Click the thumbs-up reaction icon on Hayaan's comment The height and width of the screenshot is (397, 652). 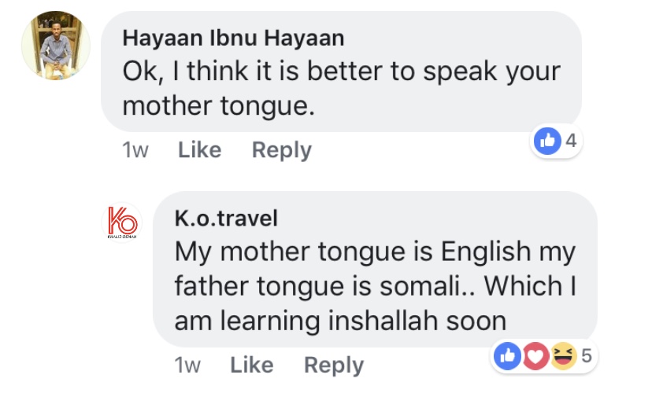coord(546,142)
